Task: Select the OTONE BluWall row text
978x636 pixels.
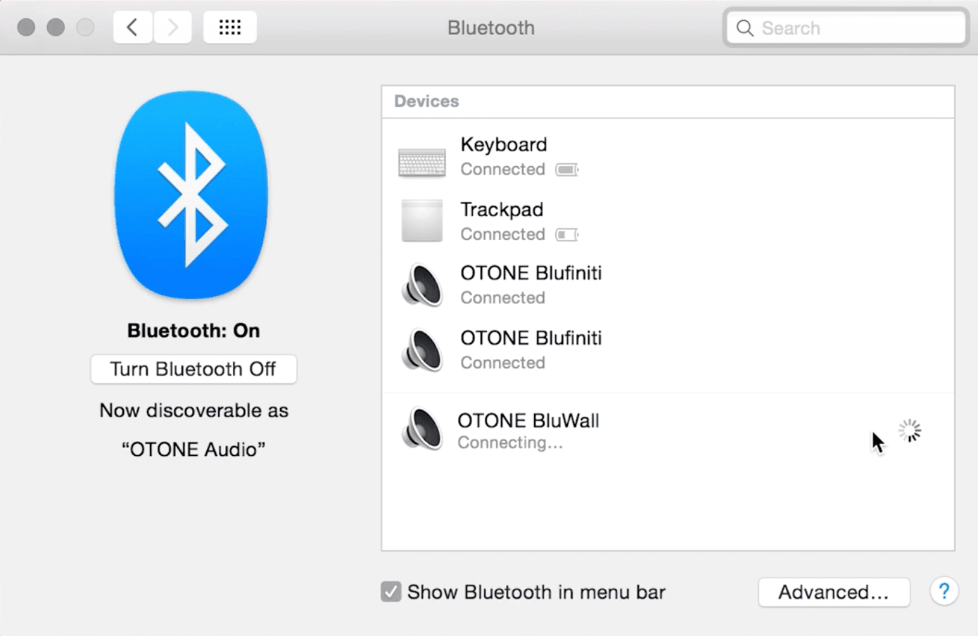Action: 528,421
